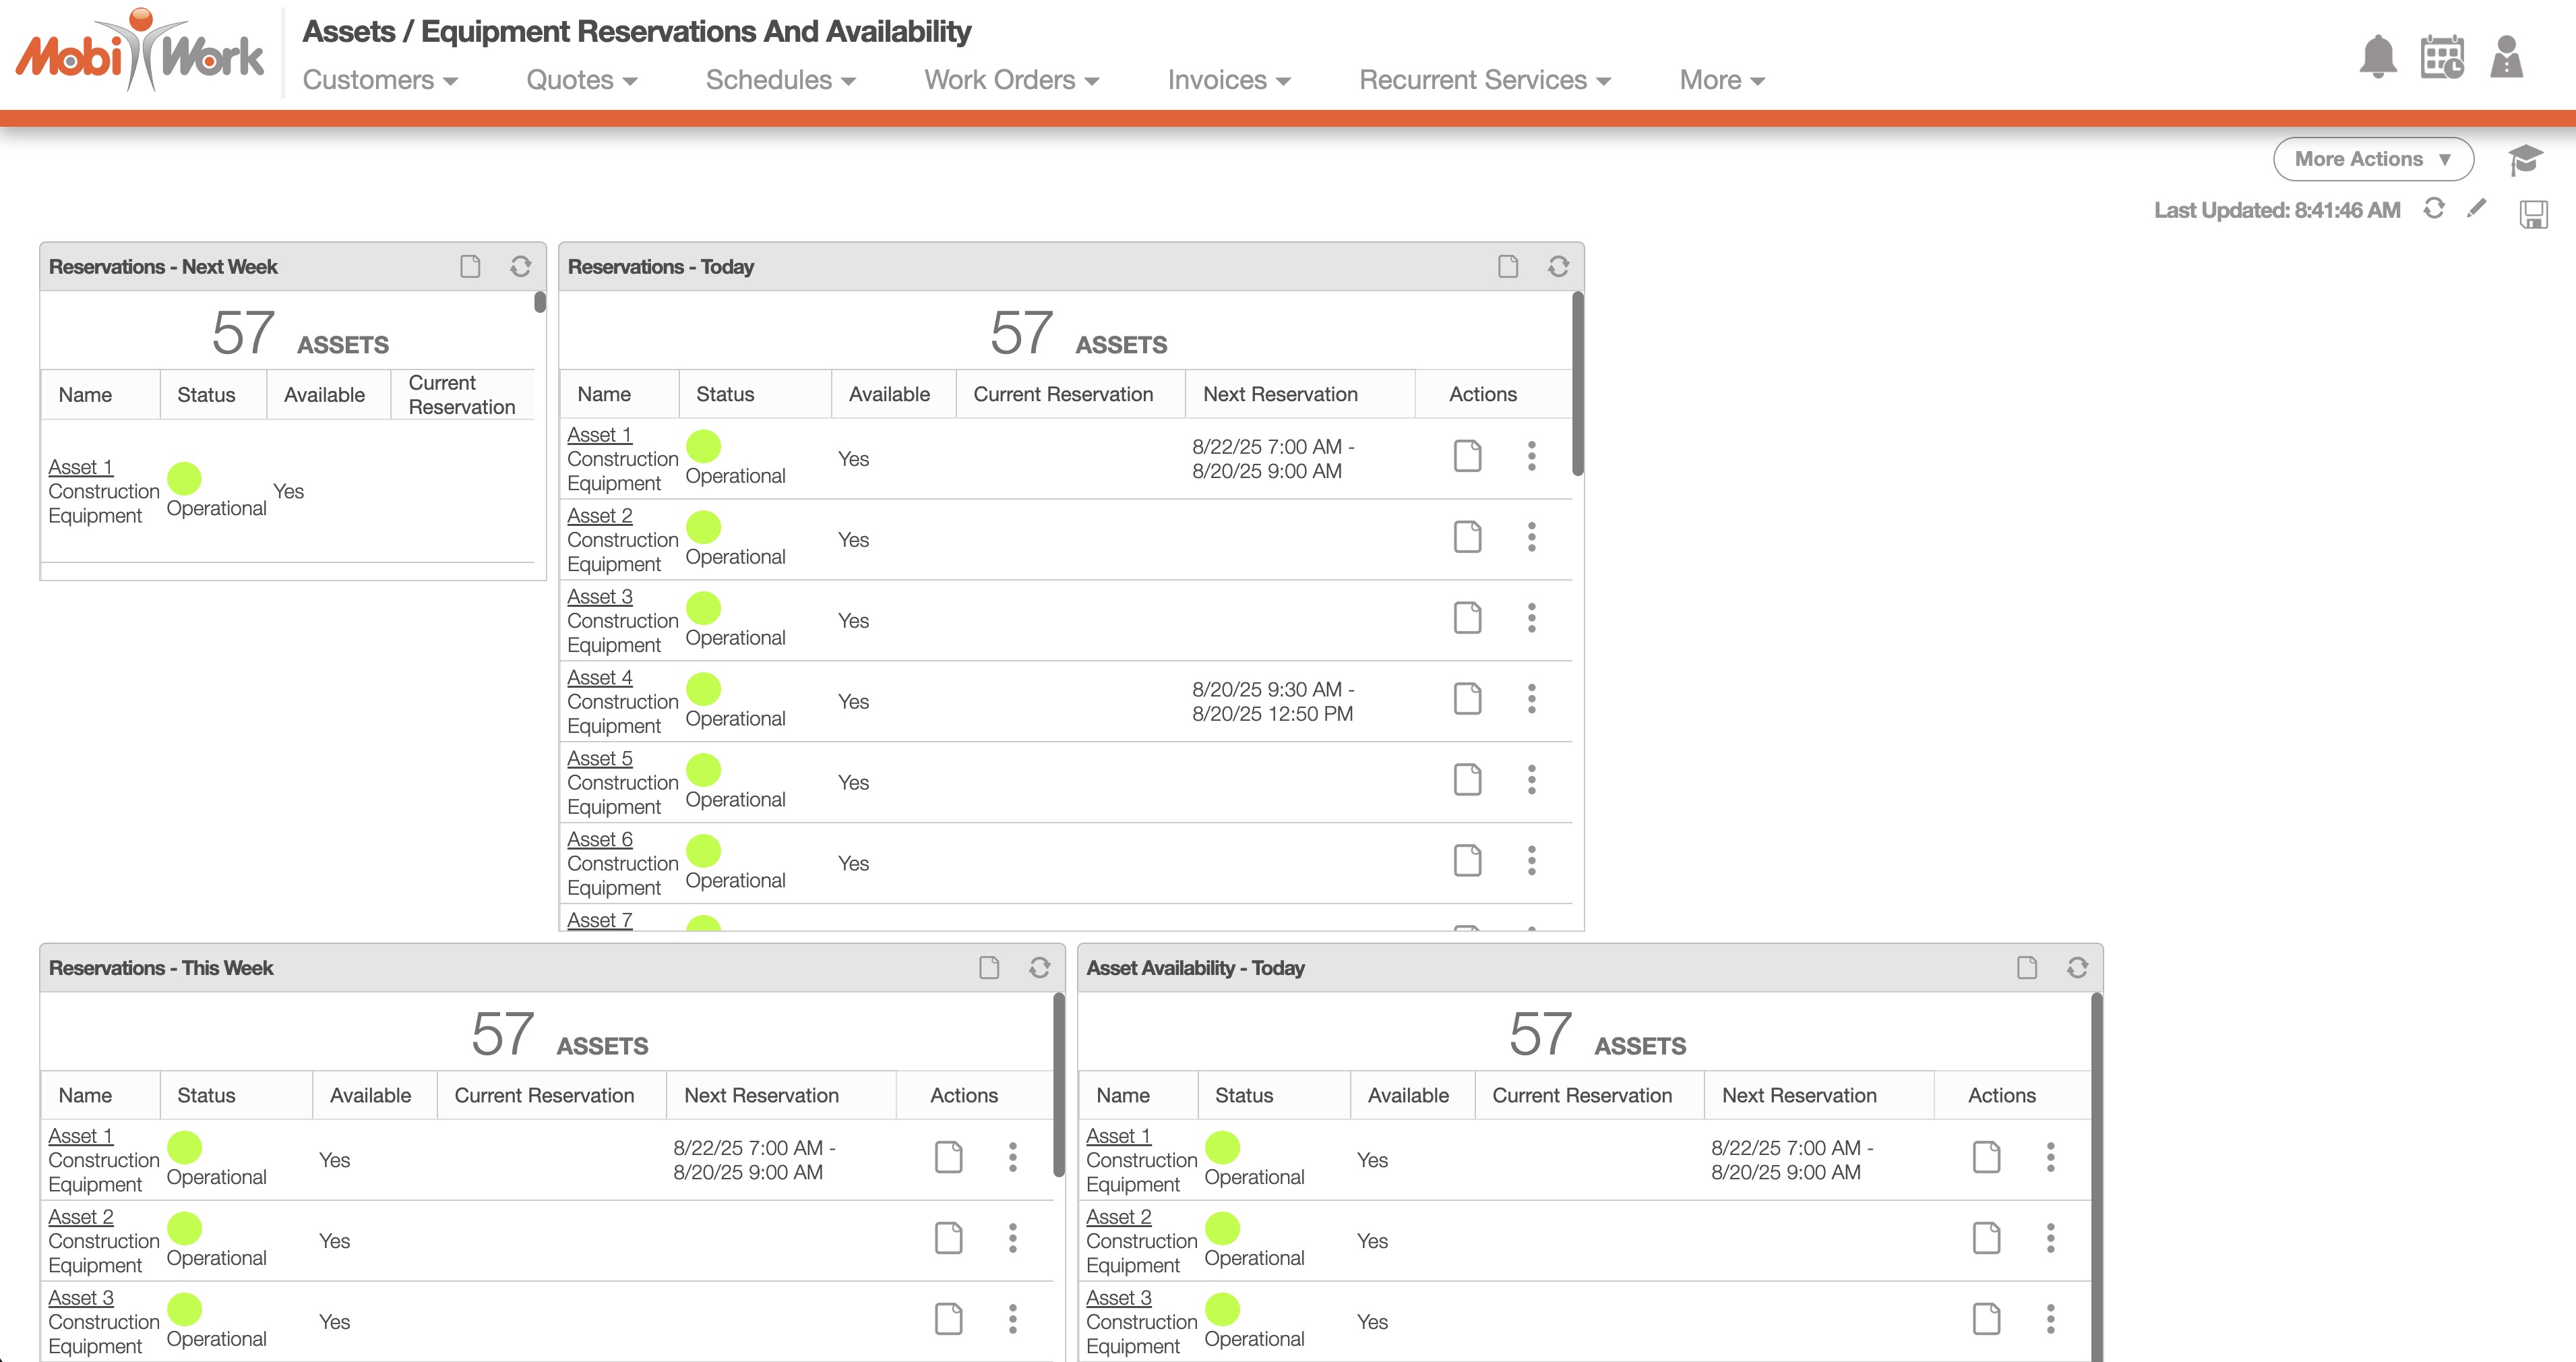Open the notifications bell icon
This screenshot has width=2576, height=1362.
[x=2378, y=57]
